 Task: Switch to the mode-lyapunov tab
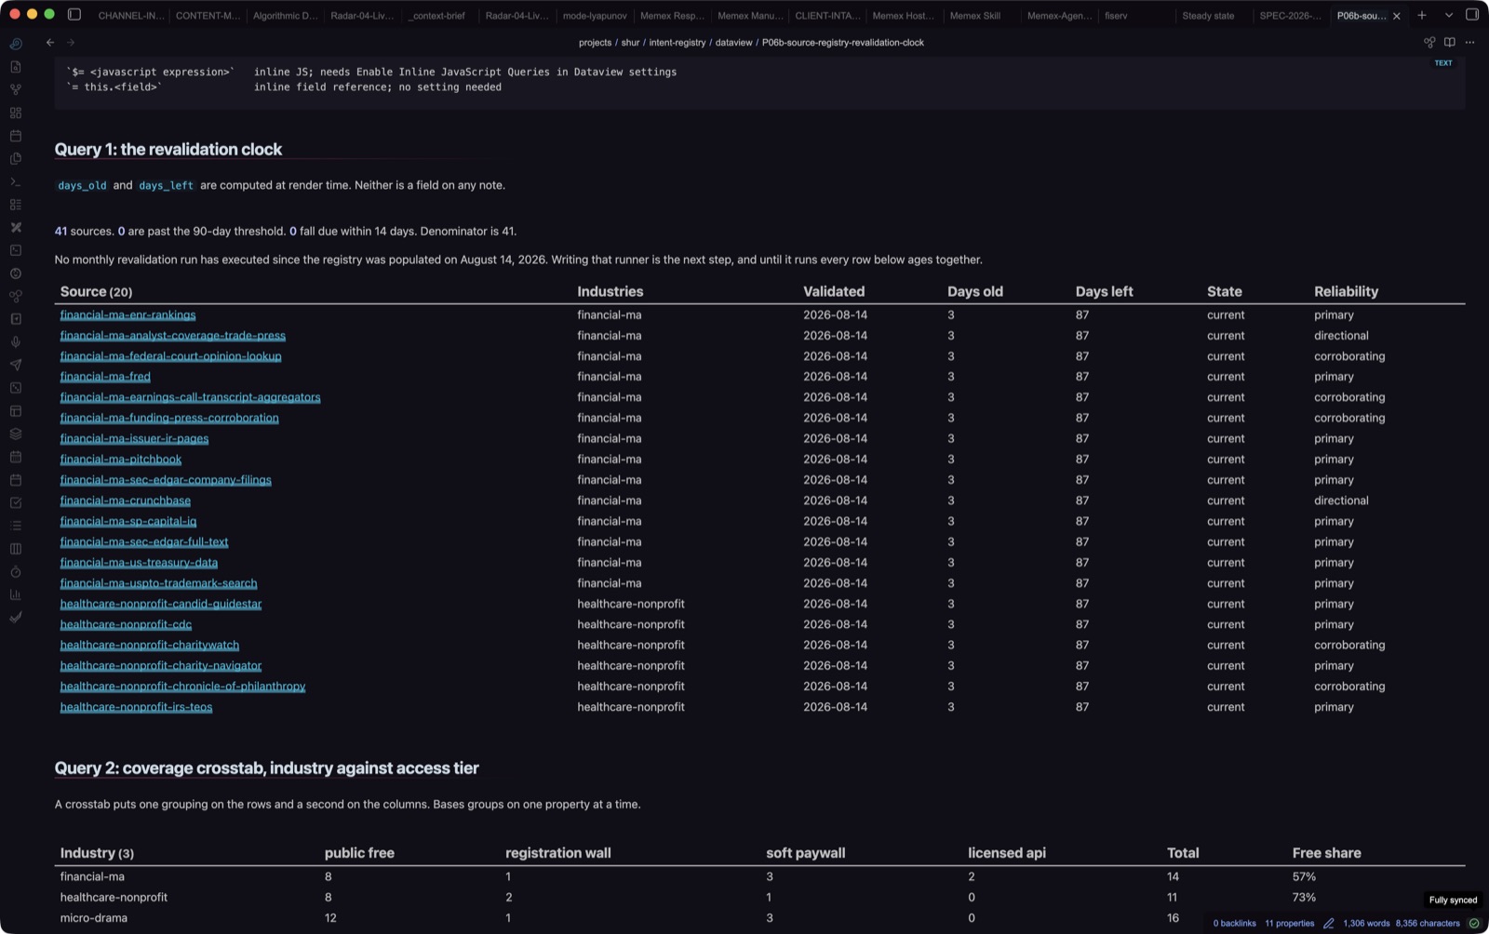595,16
